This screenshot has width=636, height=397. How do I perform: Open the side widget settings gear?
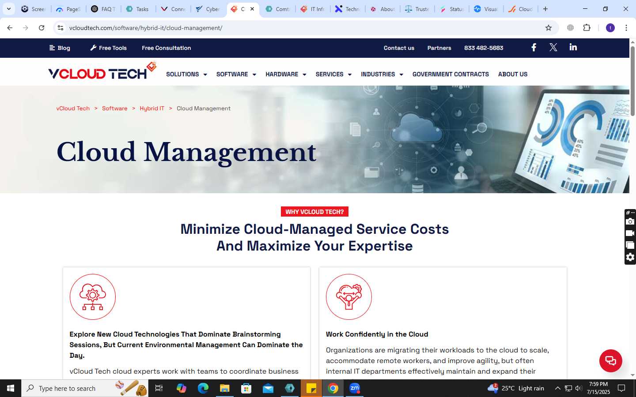pos(630,257)
